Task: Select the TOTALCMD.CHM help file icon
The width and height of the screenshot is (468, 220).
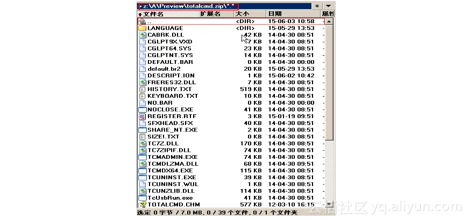Action: tap(143, 205)
